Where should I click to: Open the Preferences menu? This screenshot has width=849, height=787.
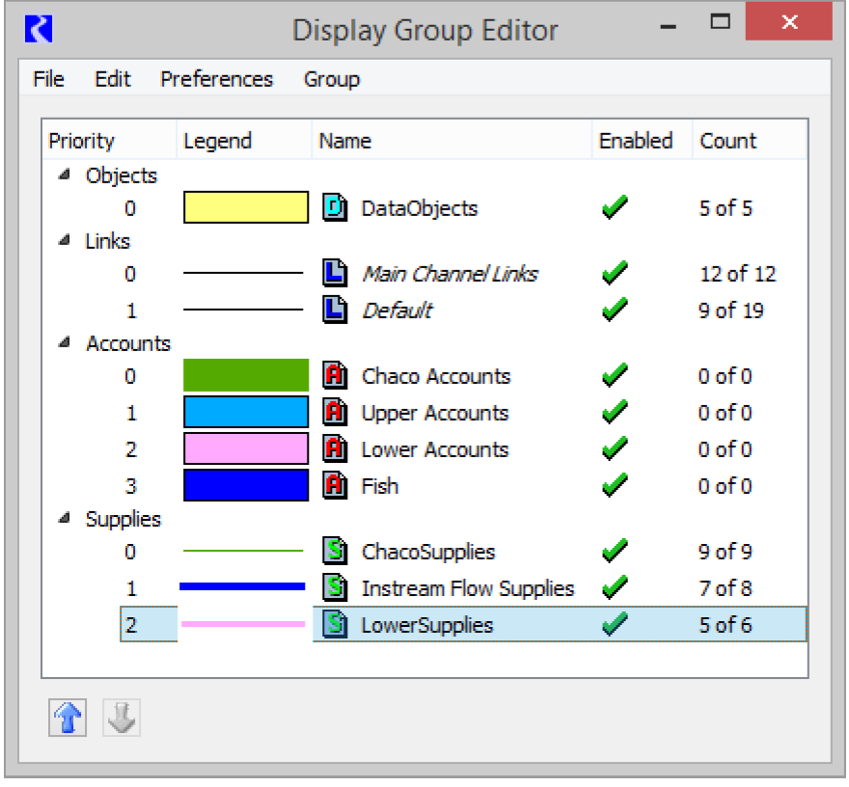tap(216, 79)
